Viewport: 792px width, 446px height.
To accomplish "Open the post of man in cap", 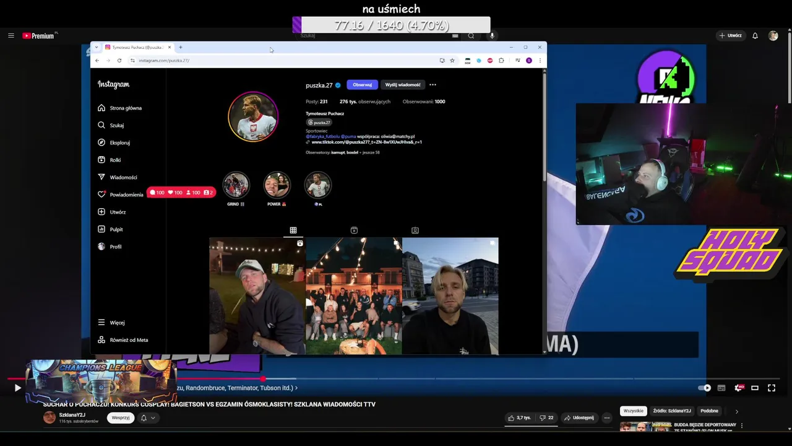I will click(x=257, y=296).
